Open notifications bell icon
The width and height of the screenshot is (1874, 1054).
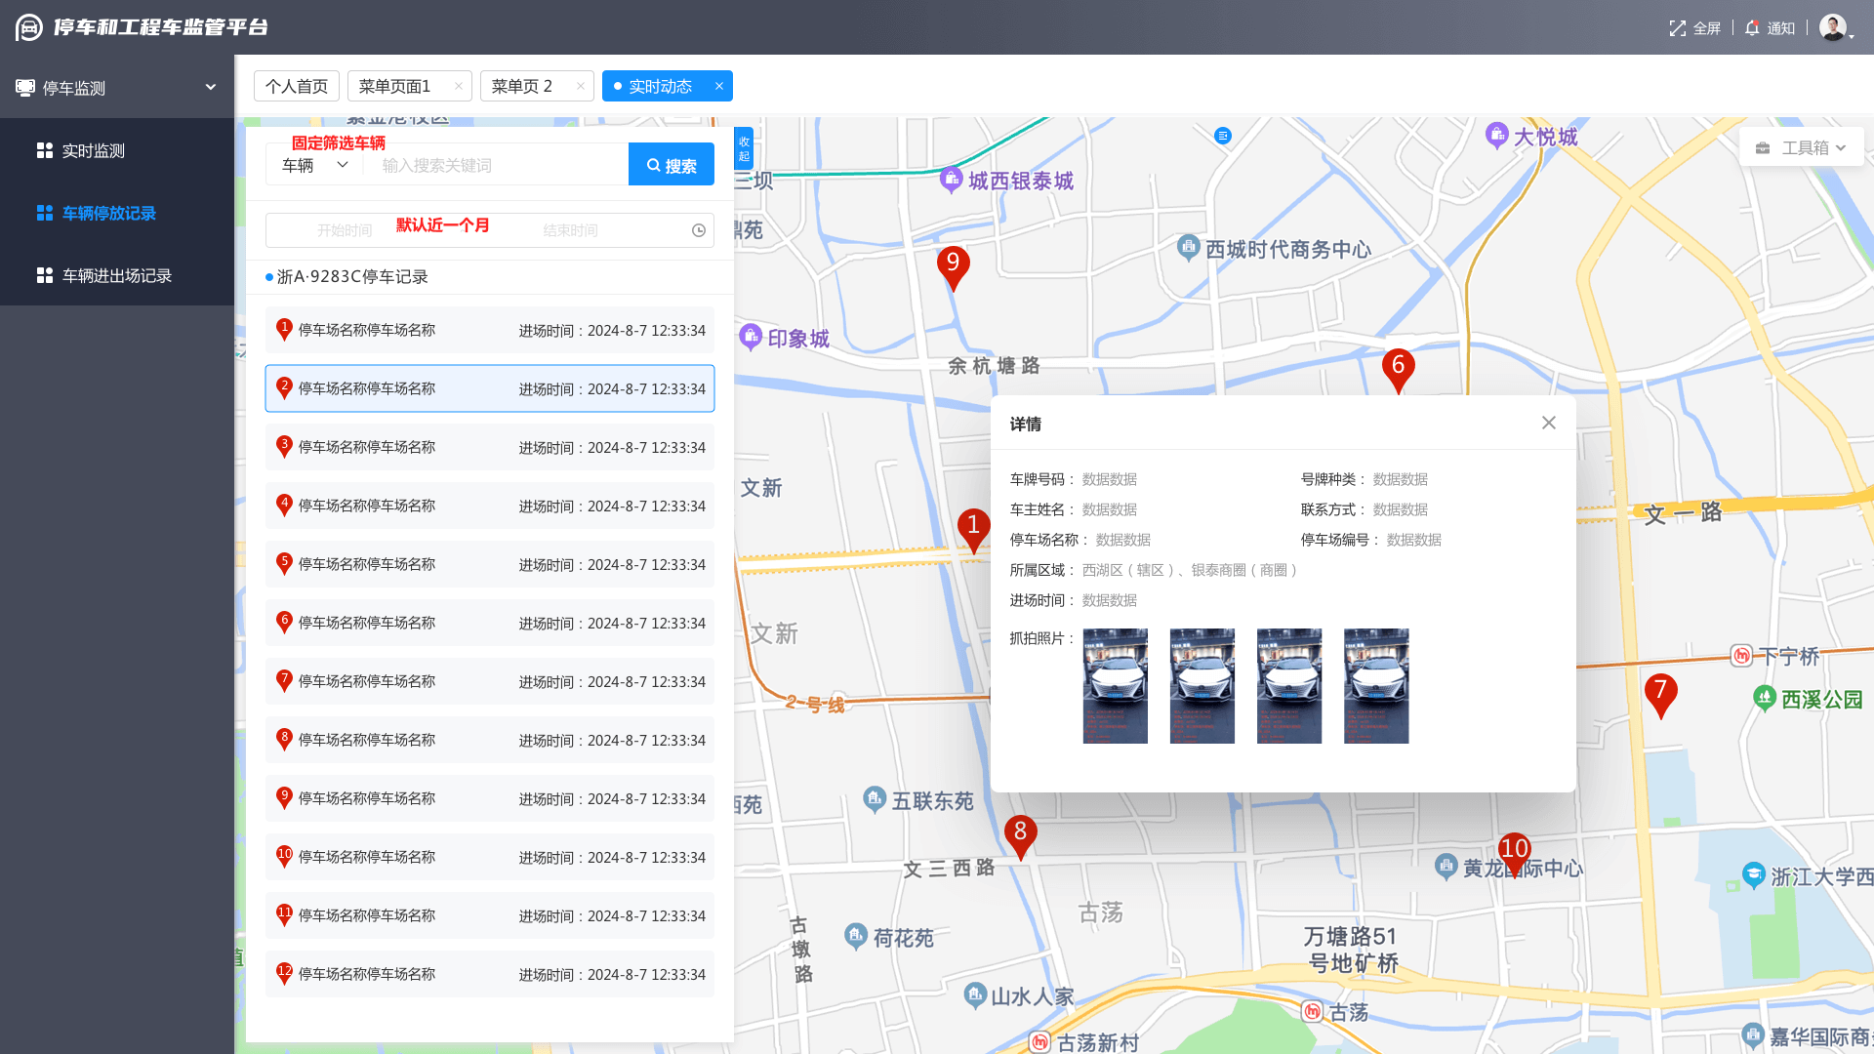(x=1752, y=28)
